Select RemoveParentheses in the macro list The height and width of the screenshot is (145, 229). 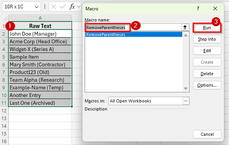[x=134, y=35]
